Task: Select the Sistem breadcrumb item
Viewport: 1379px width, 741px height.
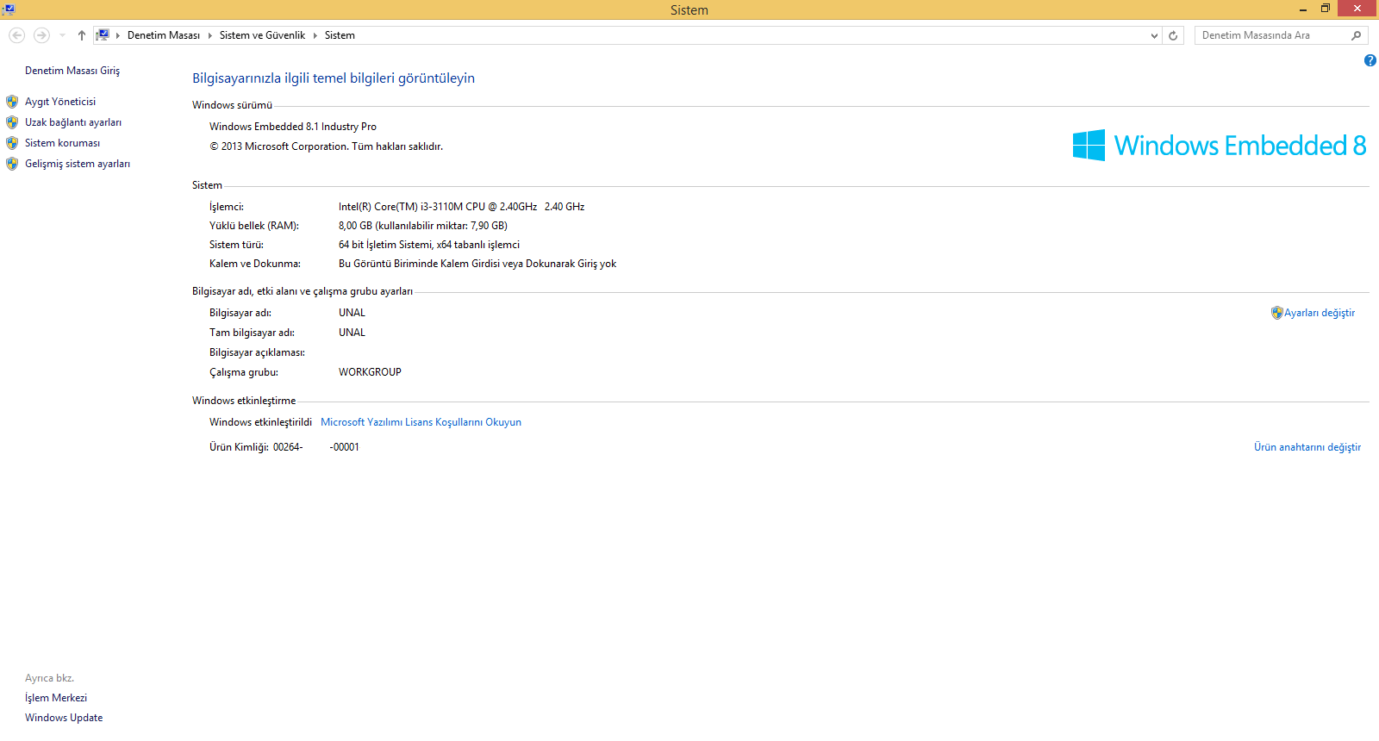Action: tap(340, 35)
